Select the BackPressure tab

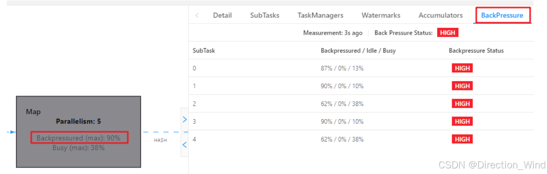(502, 15)
